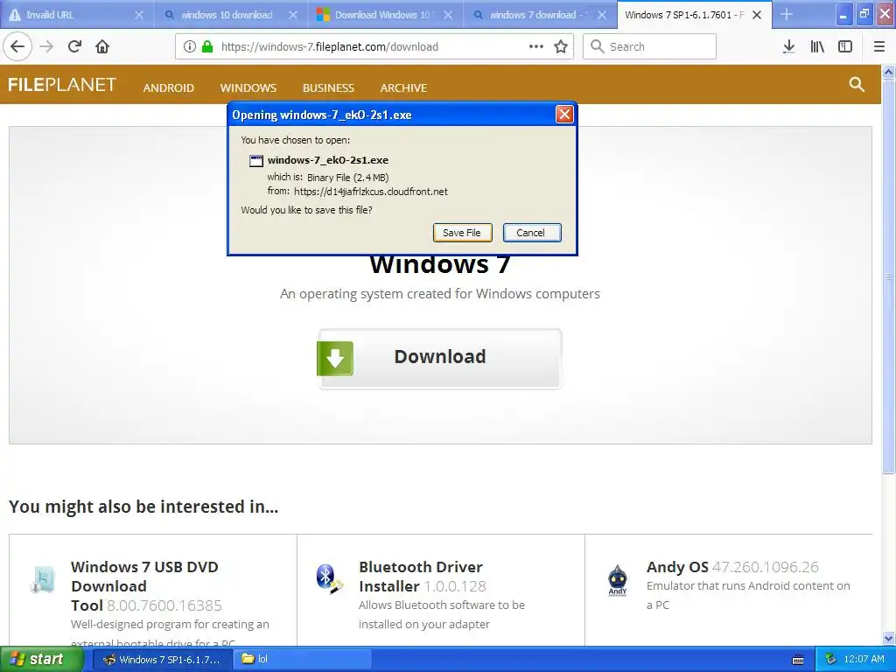
Task: Bookmark this page with the star icon
Action: coord(561,46)
